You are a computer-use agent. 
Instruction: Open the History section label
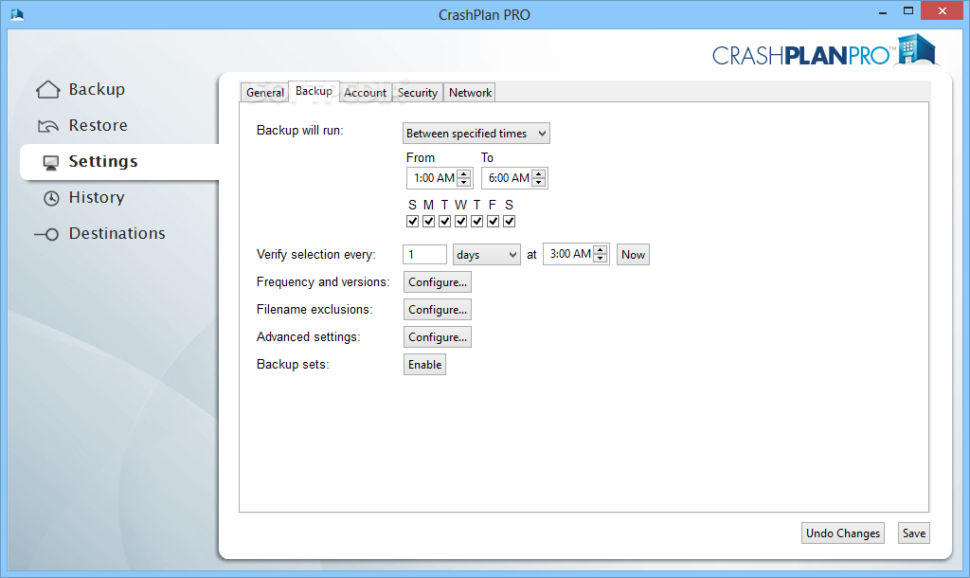[97, 197]
